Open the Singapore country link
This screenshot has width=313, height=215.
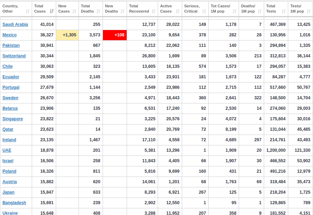(x=13, y=119)
